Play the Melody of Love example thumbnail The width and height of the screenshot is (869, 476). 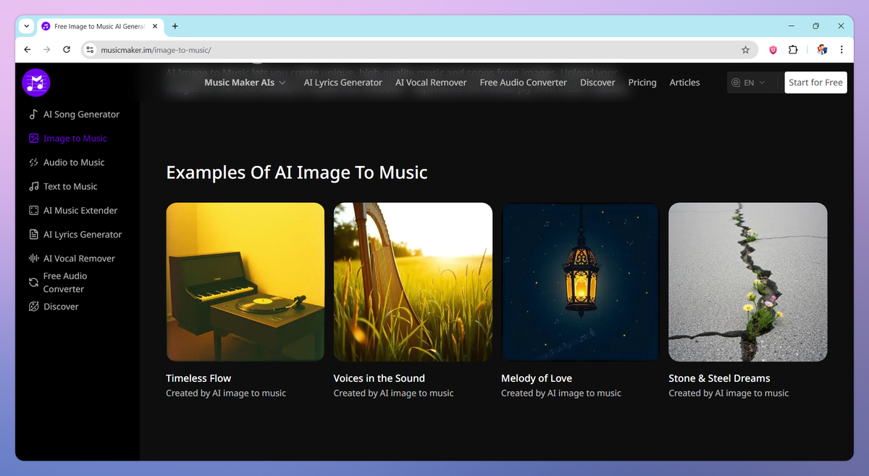579,282
